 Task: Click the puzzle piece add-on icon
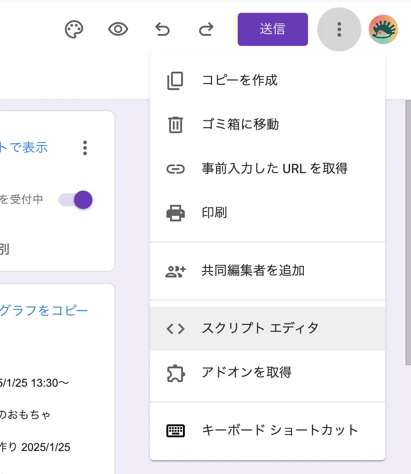176,373
